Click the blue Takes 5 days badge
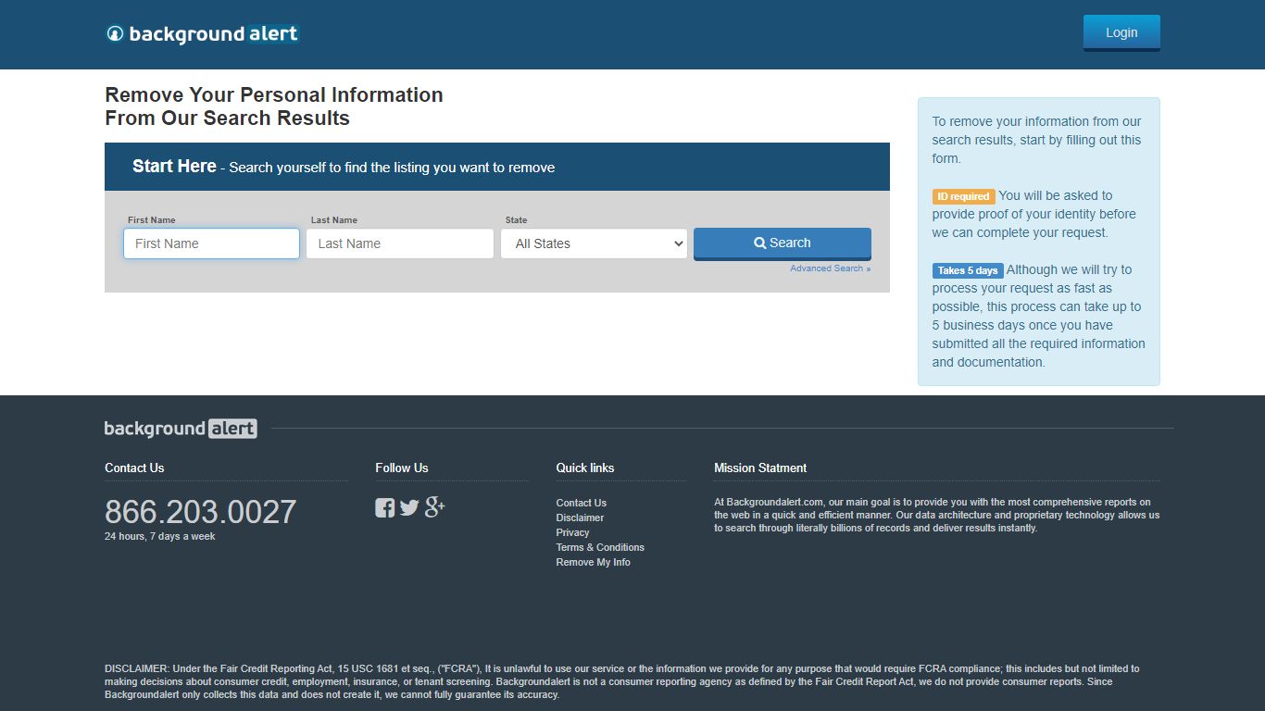 click(x=968, y=270)
